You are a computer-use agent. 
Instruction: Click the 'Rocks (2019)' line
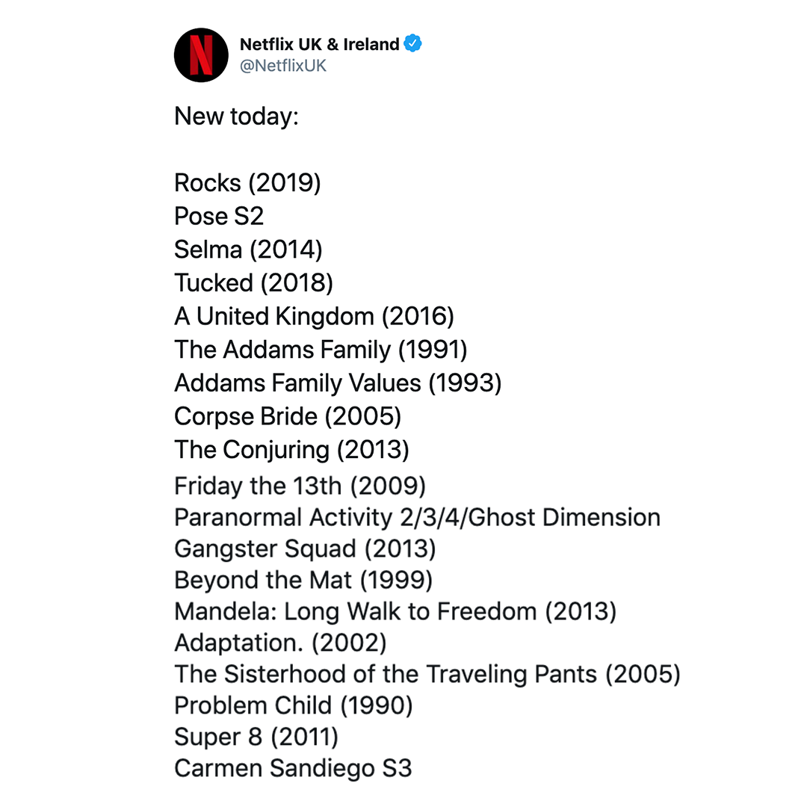pyautogui.click(x=247, y=183)
